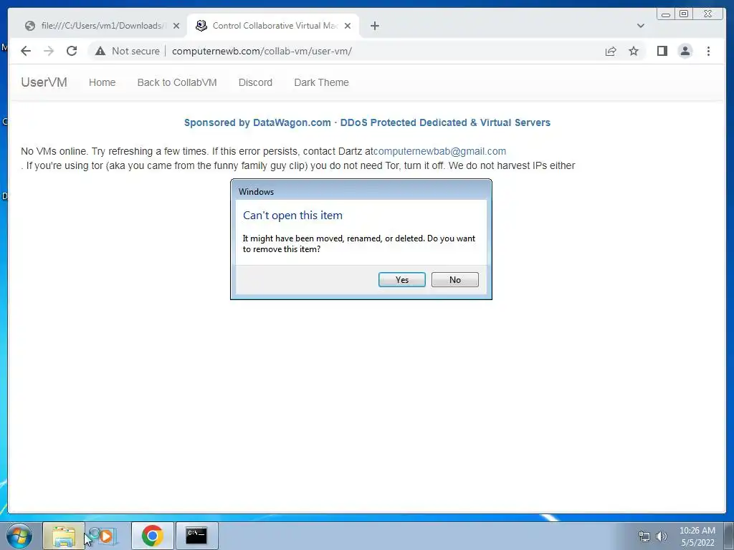Viewport: 734px width, 550px height.
Task: Open the Chrome three-dot menu
Action: point(708,51)
